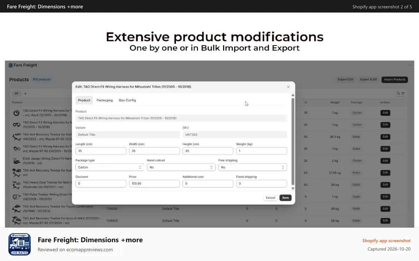Click SKU cell TXR800

(x=112, y=221)
